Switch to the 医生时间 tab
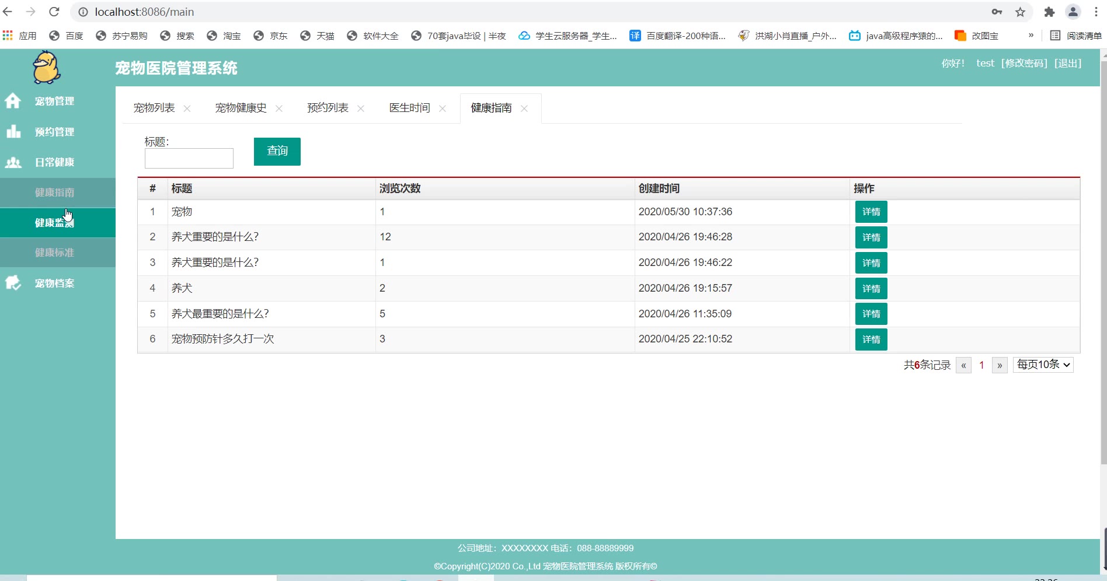The image size is (1107, 581). pos(409,108)
